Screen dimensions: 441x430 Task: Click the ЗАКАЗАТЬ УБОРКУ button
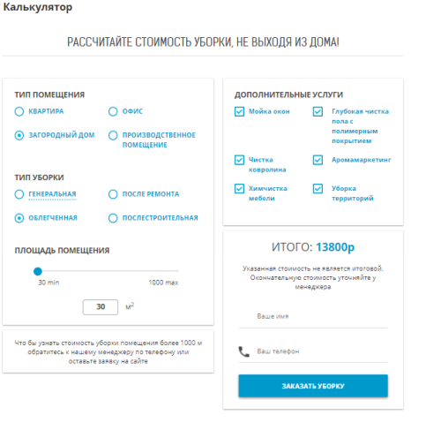coord(313,386)
